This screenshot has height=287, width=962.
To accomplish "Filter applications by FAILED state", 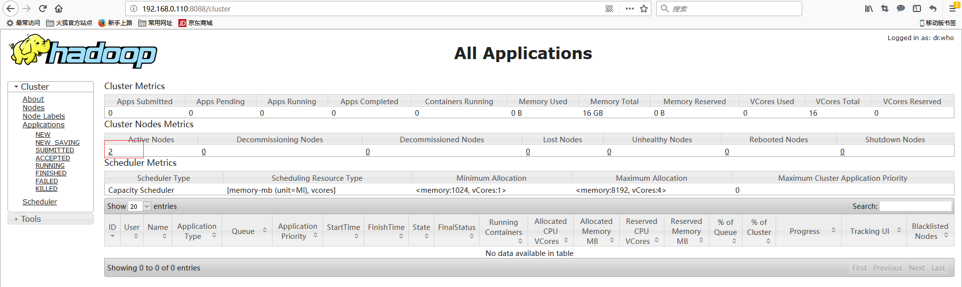I will pyautogui.click(x=47, y=181).
